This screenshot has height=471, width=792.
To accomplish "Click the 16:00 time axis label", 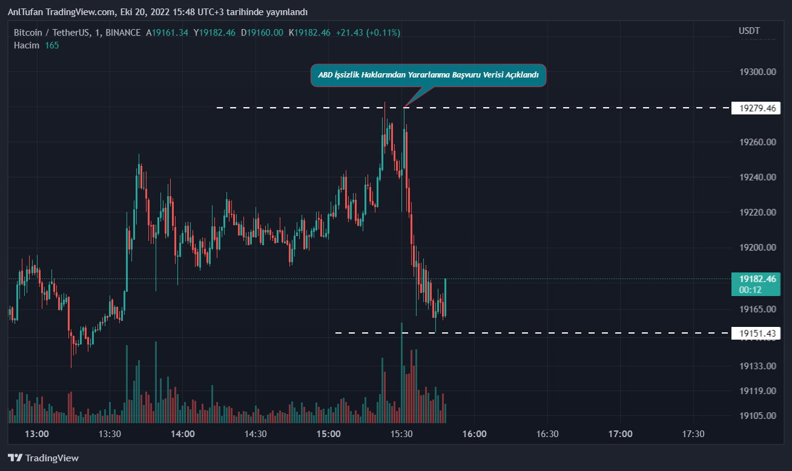I will (x=474, y=434).
